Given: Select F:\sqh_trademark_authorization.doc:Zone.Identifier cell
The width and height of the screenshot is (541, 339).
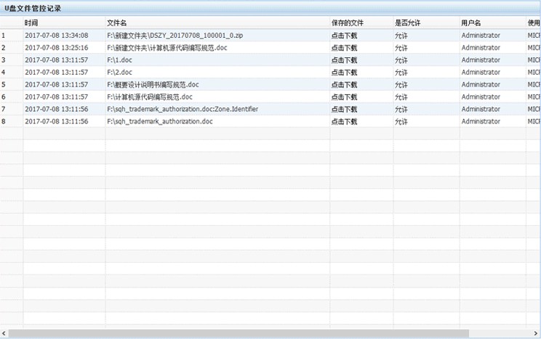Looking at the screenshot, I should (x=183, y=109).
